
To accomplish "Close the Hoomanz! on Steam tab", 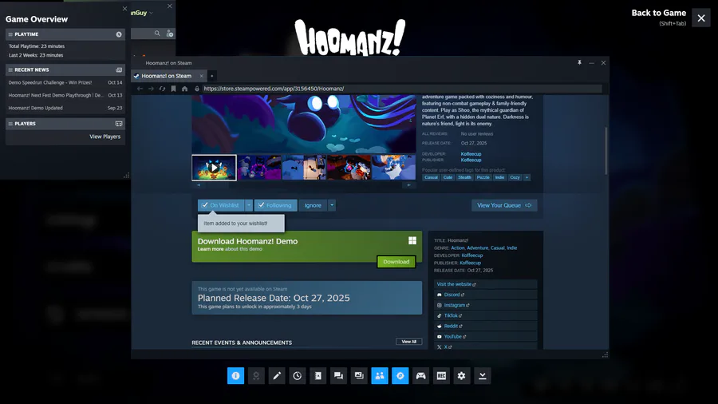I will pos(201,76).
